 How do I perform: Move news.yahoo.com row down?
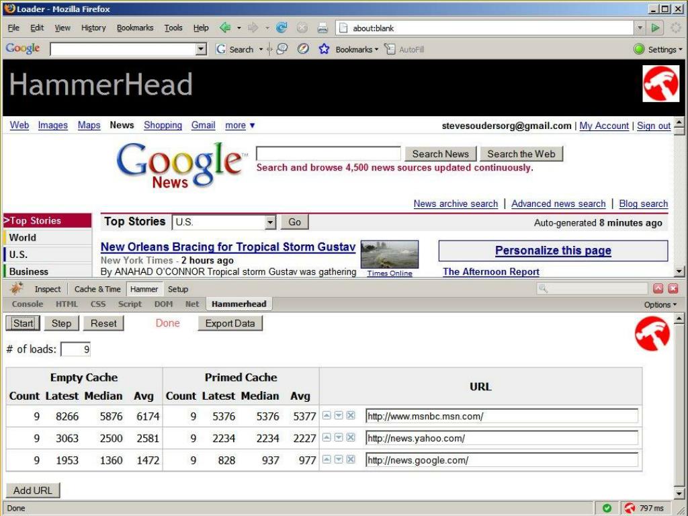[x=339, y=437]
